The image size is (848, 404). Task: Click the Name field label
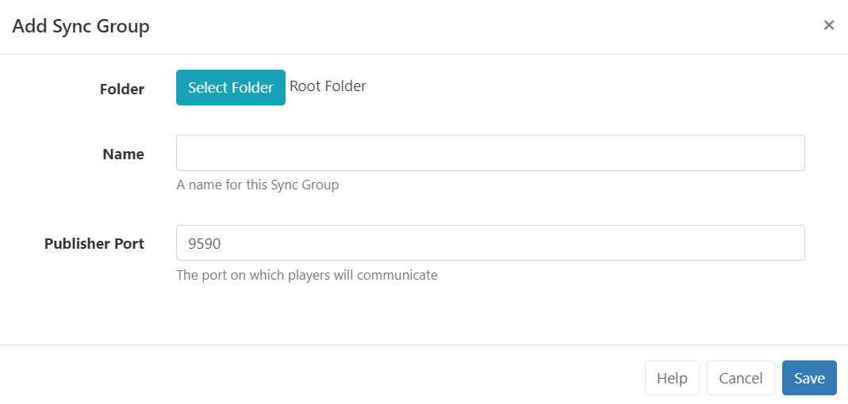124,154
